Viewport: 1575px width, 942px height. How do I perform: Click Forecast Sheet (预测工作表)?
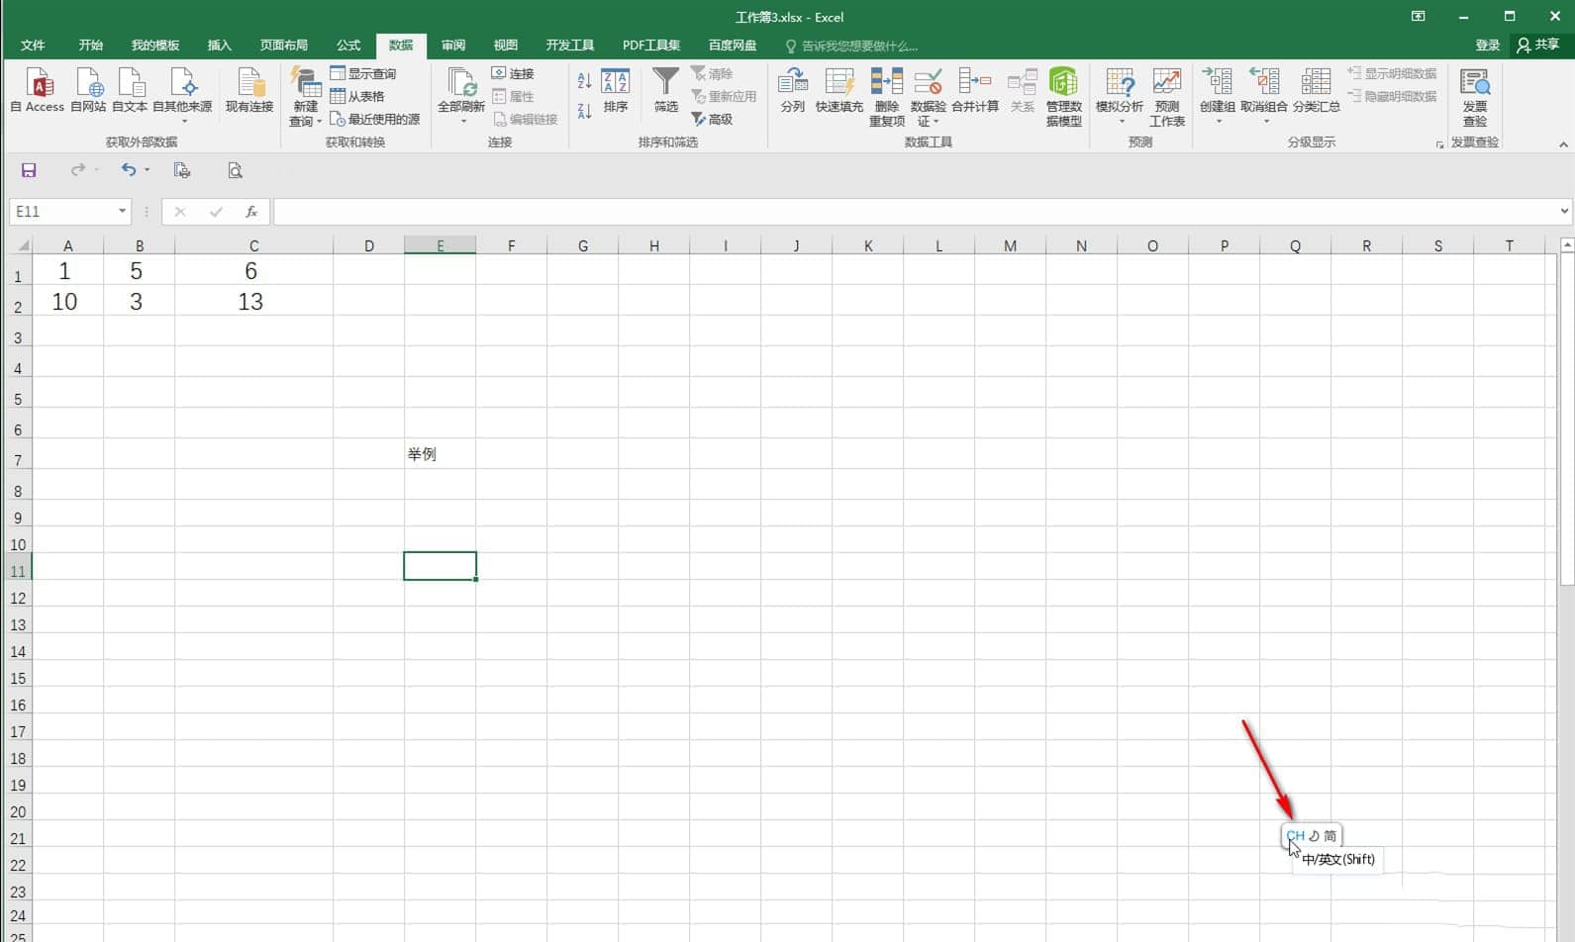click(x=1167, y=96)
